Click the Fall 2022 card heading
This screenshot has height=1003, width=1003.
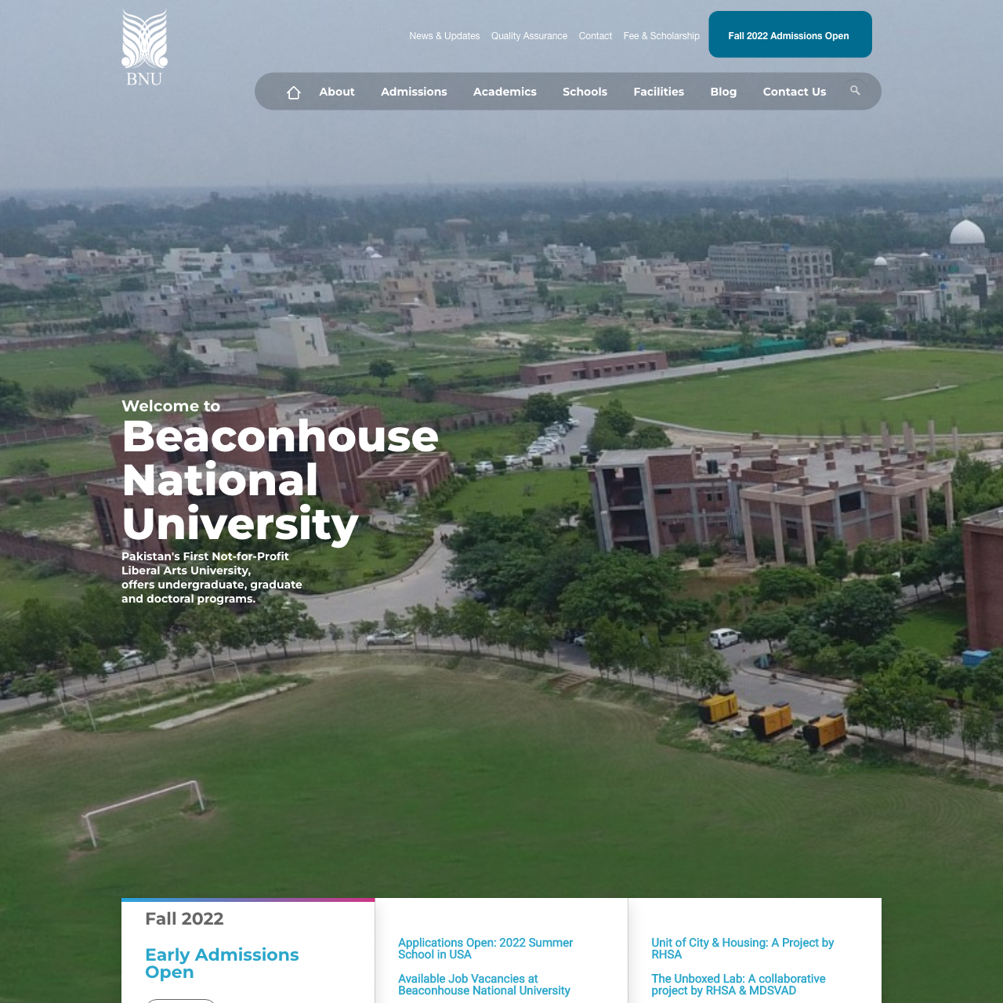184,918
